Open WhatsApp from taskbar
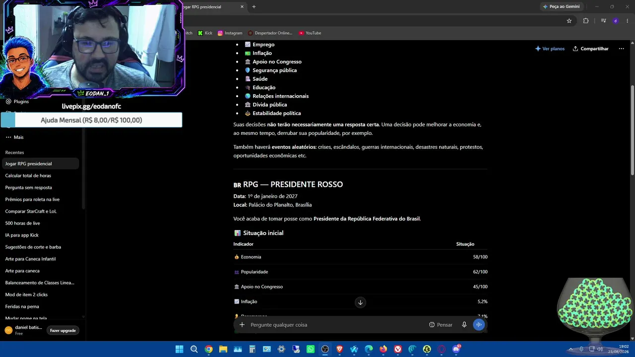 point(311,349)
